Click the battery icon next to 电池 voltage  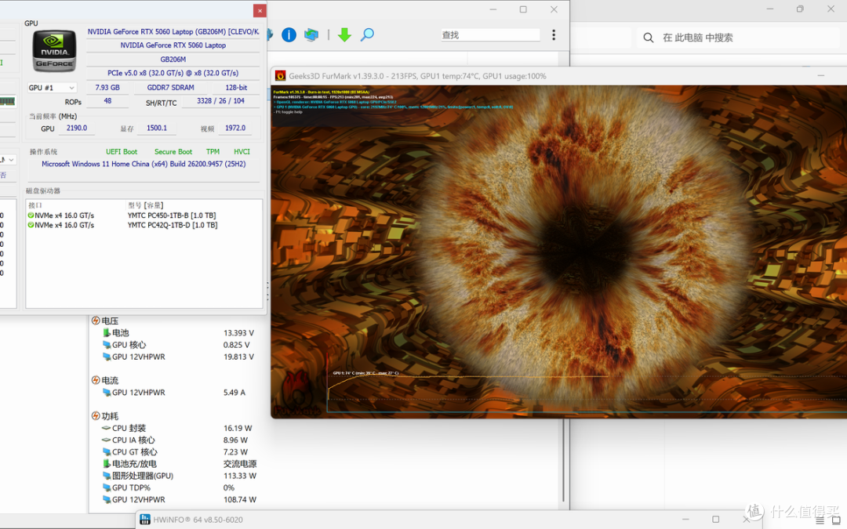(107, 333)
